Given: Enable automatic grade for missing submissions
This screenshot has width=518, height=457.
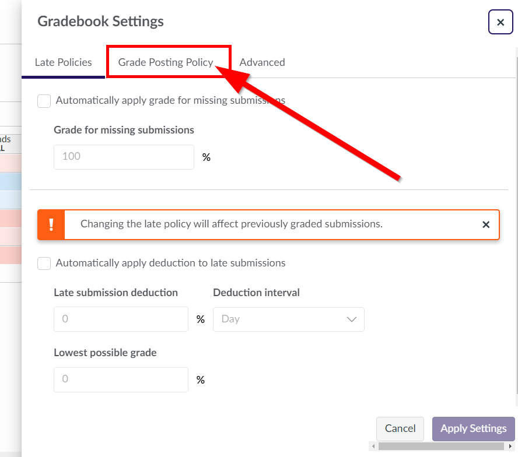Looking at the screenshot, I should (44, 101).
